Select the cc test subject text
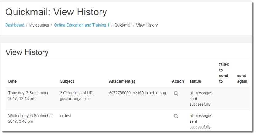 coord(66,116)
